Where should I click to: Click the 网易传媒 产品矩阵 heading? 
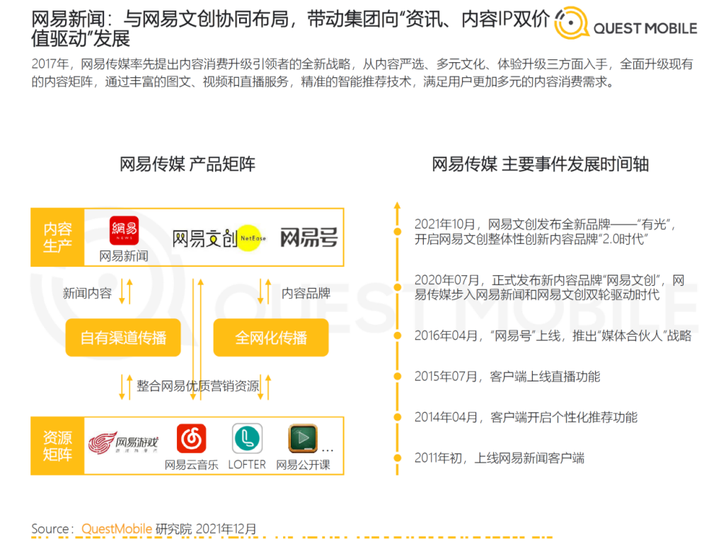pyautogui.click(x=187, y=164)
